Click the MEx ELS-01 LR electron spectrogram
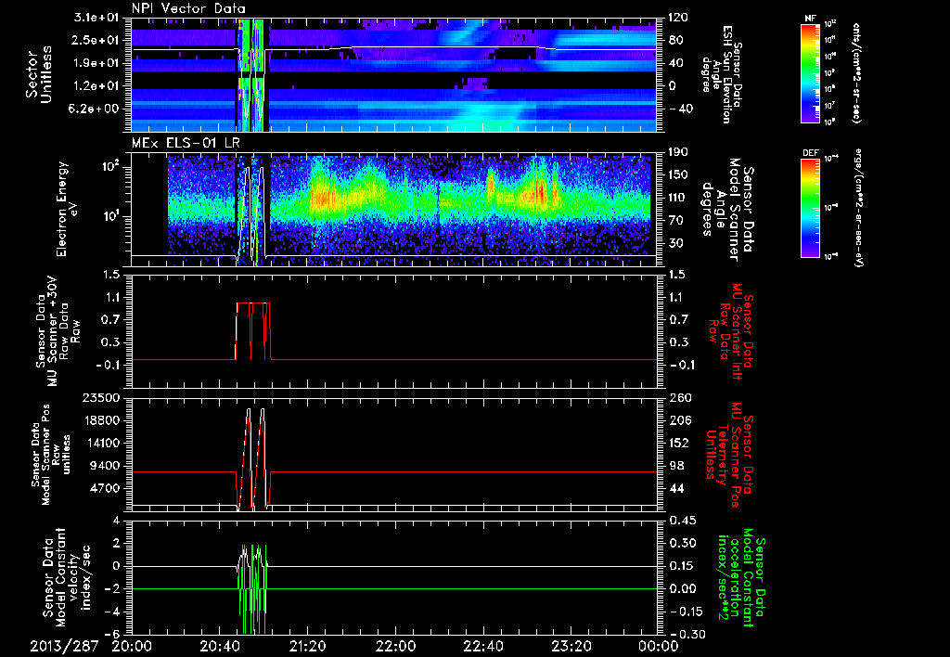This screenshot has width=950, height=657. [x=393, y=209]
